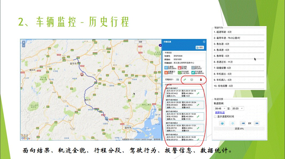Open the 20:23 end time dropdown
The image size is (285, 159).
click(x=237, y=109)
